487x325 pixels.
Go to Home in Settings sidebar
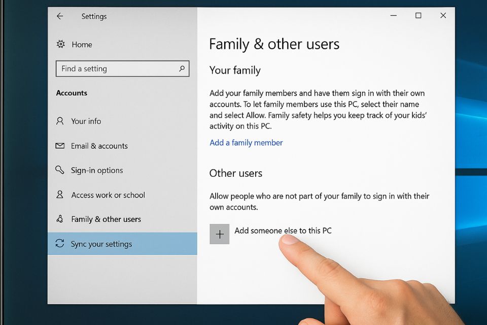(82, 45)
